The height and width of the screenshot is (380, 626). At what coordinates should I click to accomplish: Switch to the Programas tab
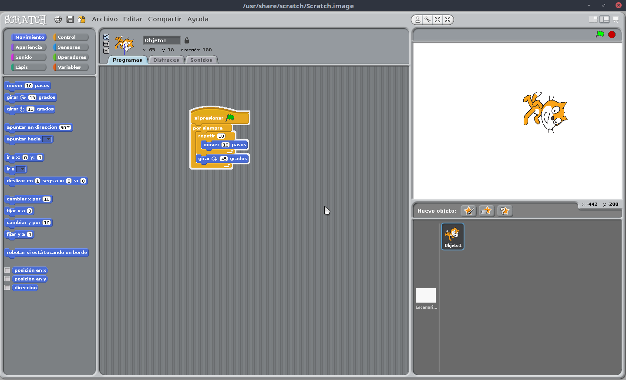[127, 60]
